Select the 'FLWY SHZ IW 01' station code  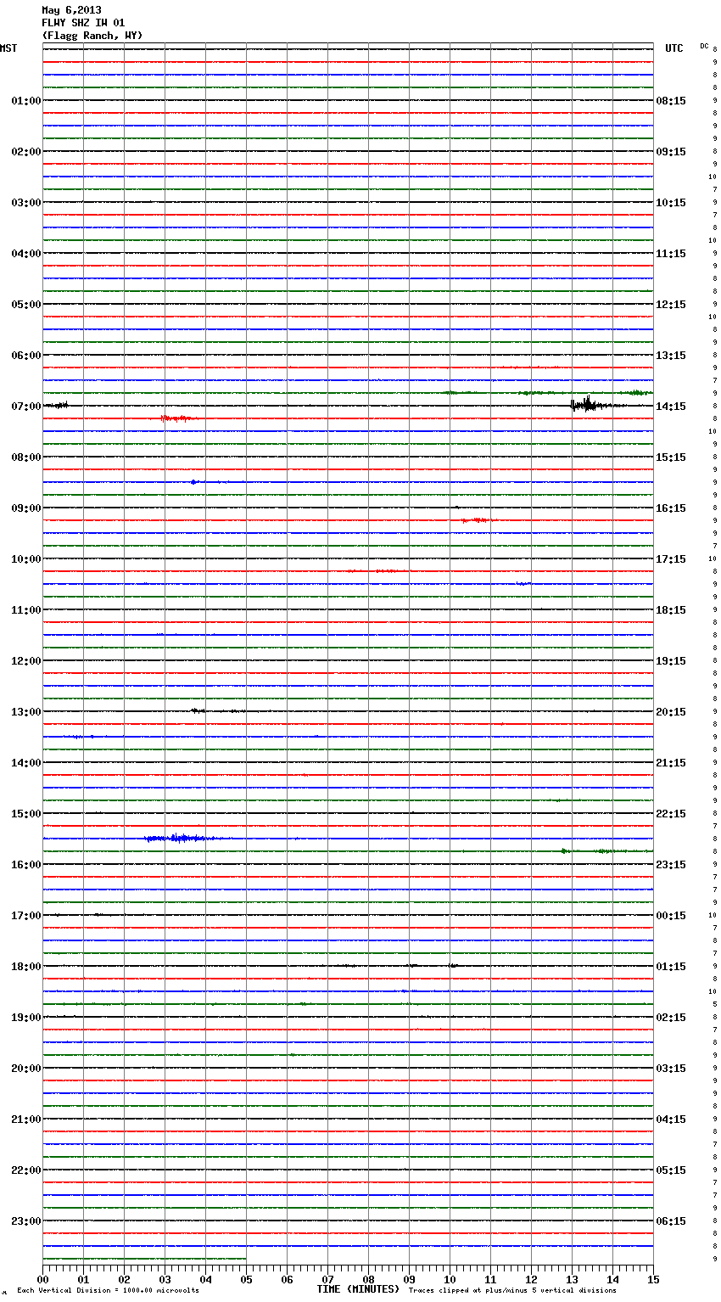coord(83,23)
